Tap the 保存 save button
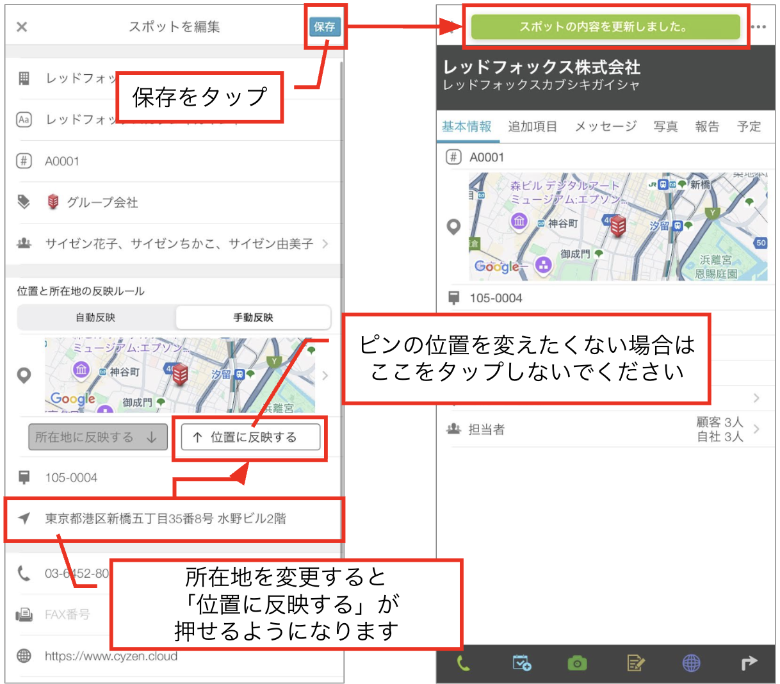 coord(325,27)
